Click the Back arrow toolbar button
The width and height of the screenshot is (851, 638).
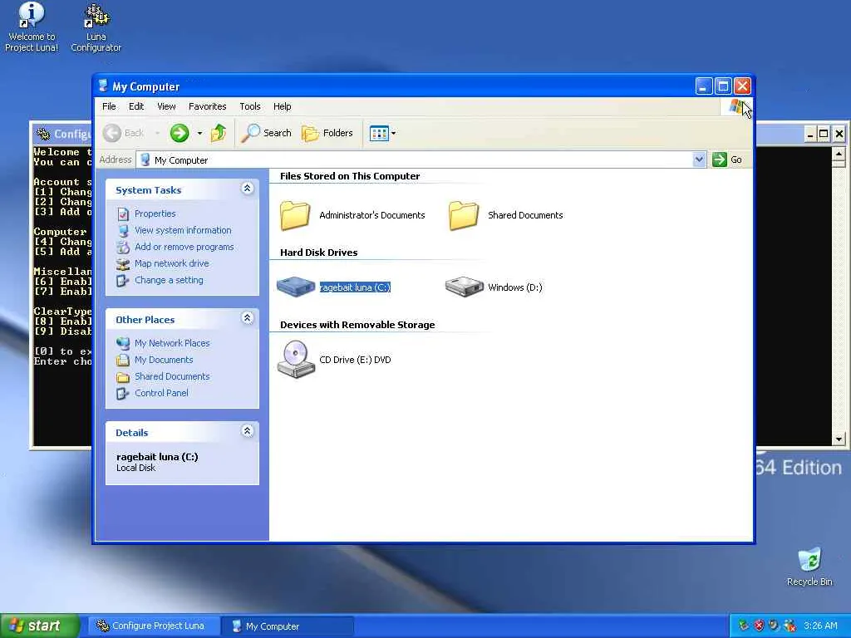(124, 133)
